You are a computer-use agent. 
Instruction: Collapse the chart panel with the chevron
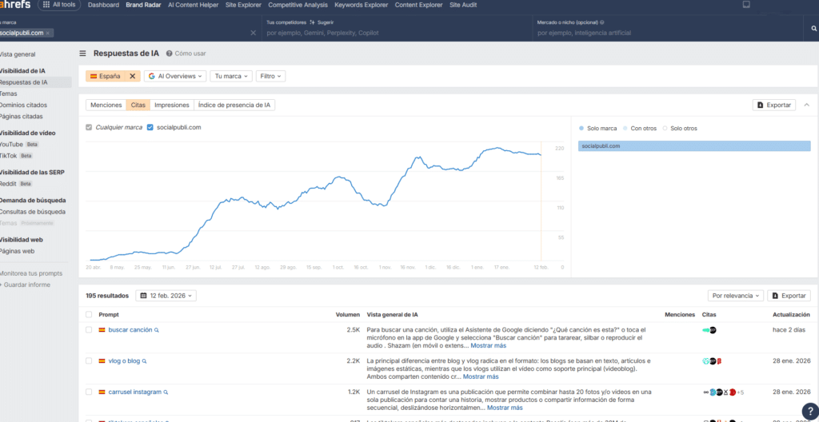pos(806,105)
